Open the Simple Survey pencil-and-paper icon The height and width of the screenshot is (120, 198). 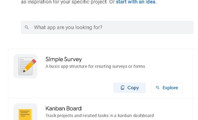26,66
